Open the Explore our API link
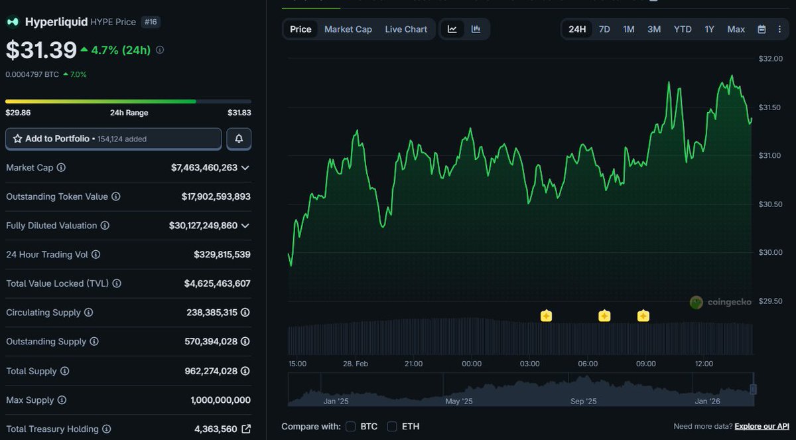Screen dimensions: 796x440 point(762,426)
